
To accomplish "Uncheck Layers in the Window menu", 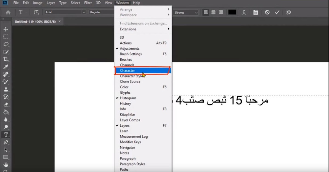I will click(x=143, y=126).
